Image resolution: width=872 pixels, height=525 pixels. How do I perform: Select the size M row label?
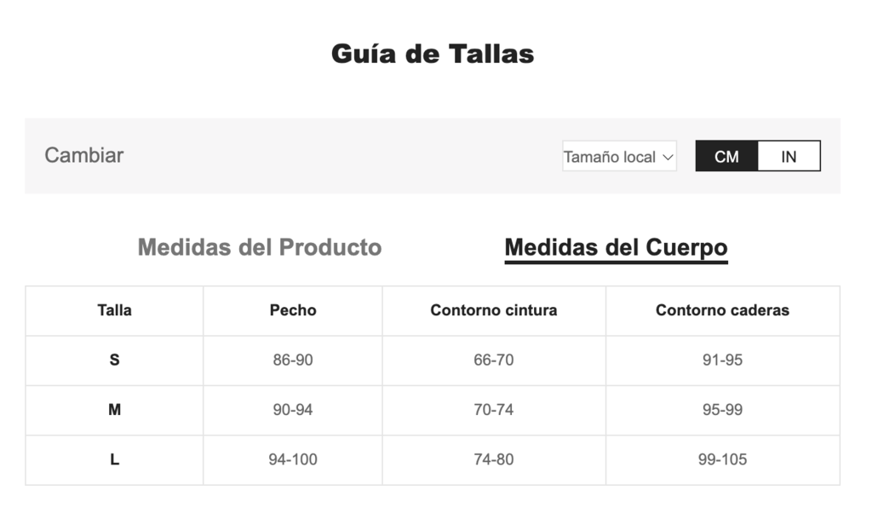[x=115, y=410]
